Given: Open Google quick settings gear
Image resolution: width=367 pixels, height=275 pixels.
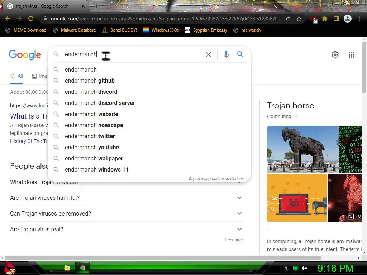Looking at the screenshot, I should [335, 55].
